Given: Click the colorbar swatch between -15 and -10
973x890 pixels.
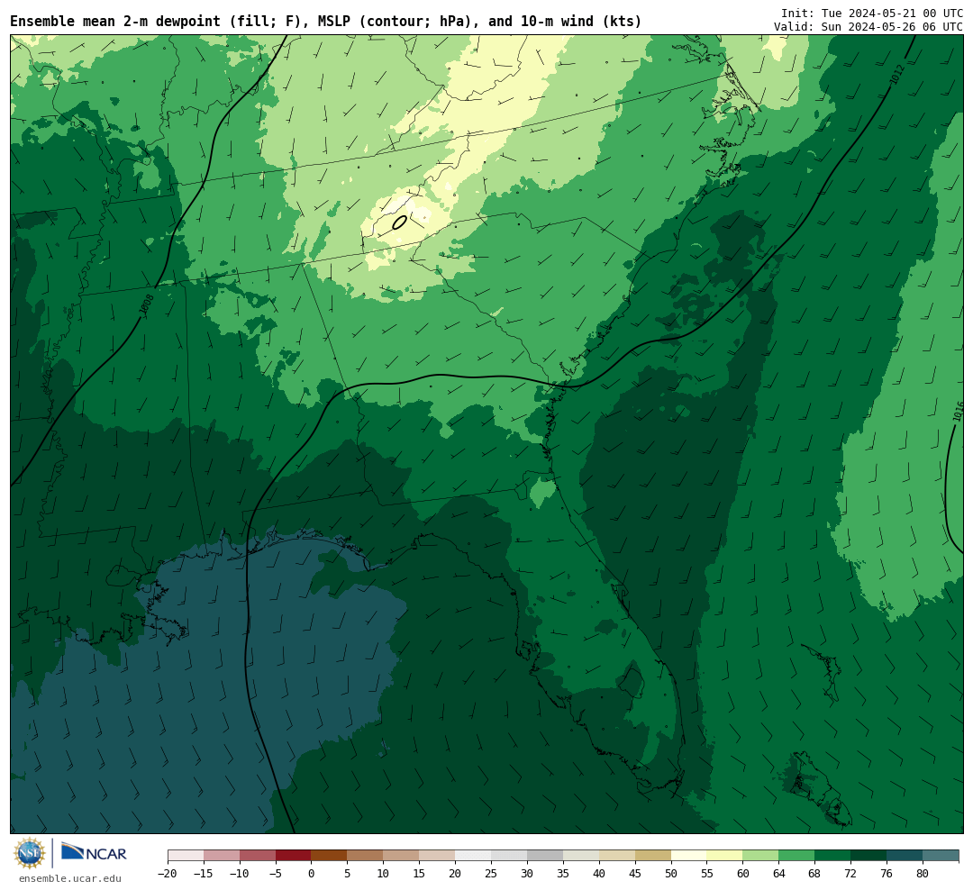Looking at the screenshot, I should [x=222, y=856].
